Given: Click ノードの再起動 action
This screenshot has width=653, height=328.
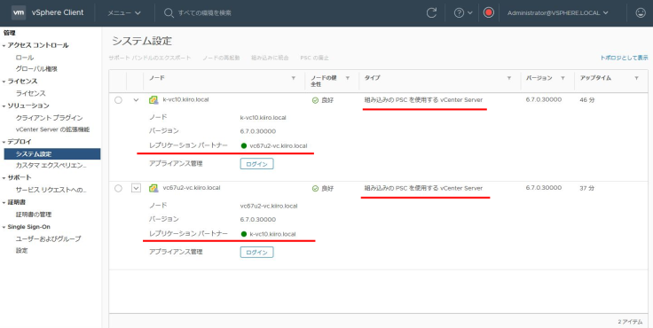Looking at the screenshot, I should click(x=221, y=58).
